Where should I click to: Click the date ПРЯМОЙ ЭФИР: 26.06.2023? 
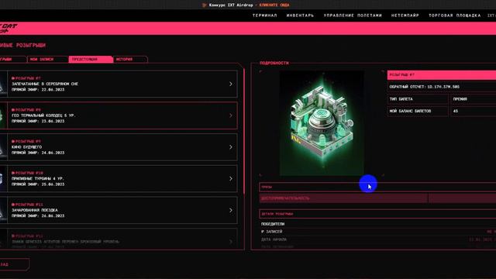(38, 215)
